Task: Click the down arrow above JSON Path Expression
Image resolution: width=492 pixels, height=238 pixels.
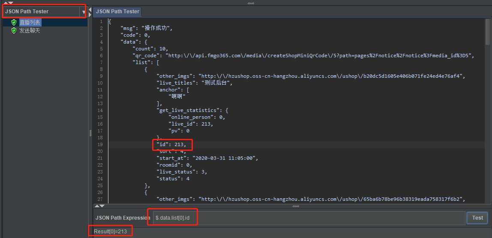Action: point(102,206)
